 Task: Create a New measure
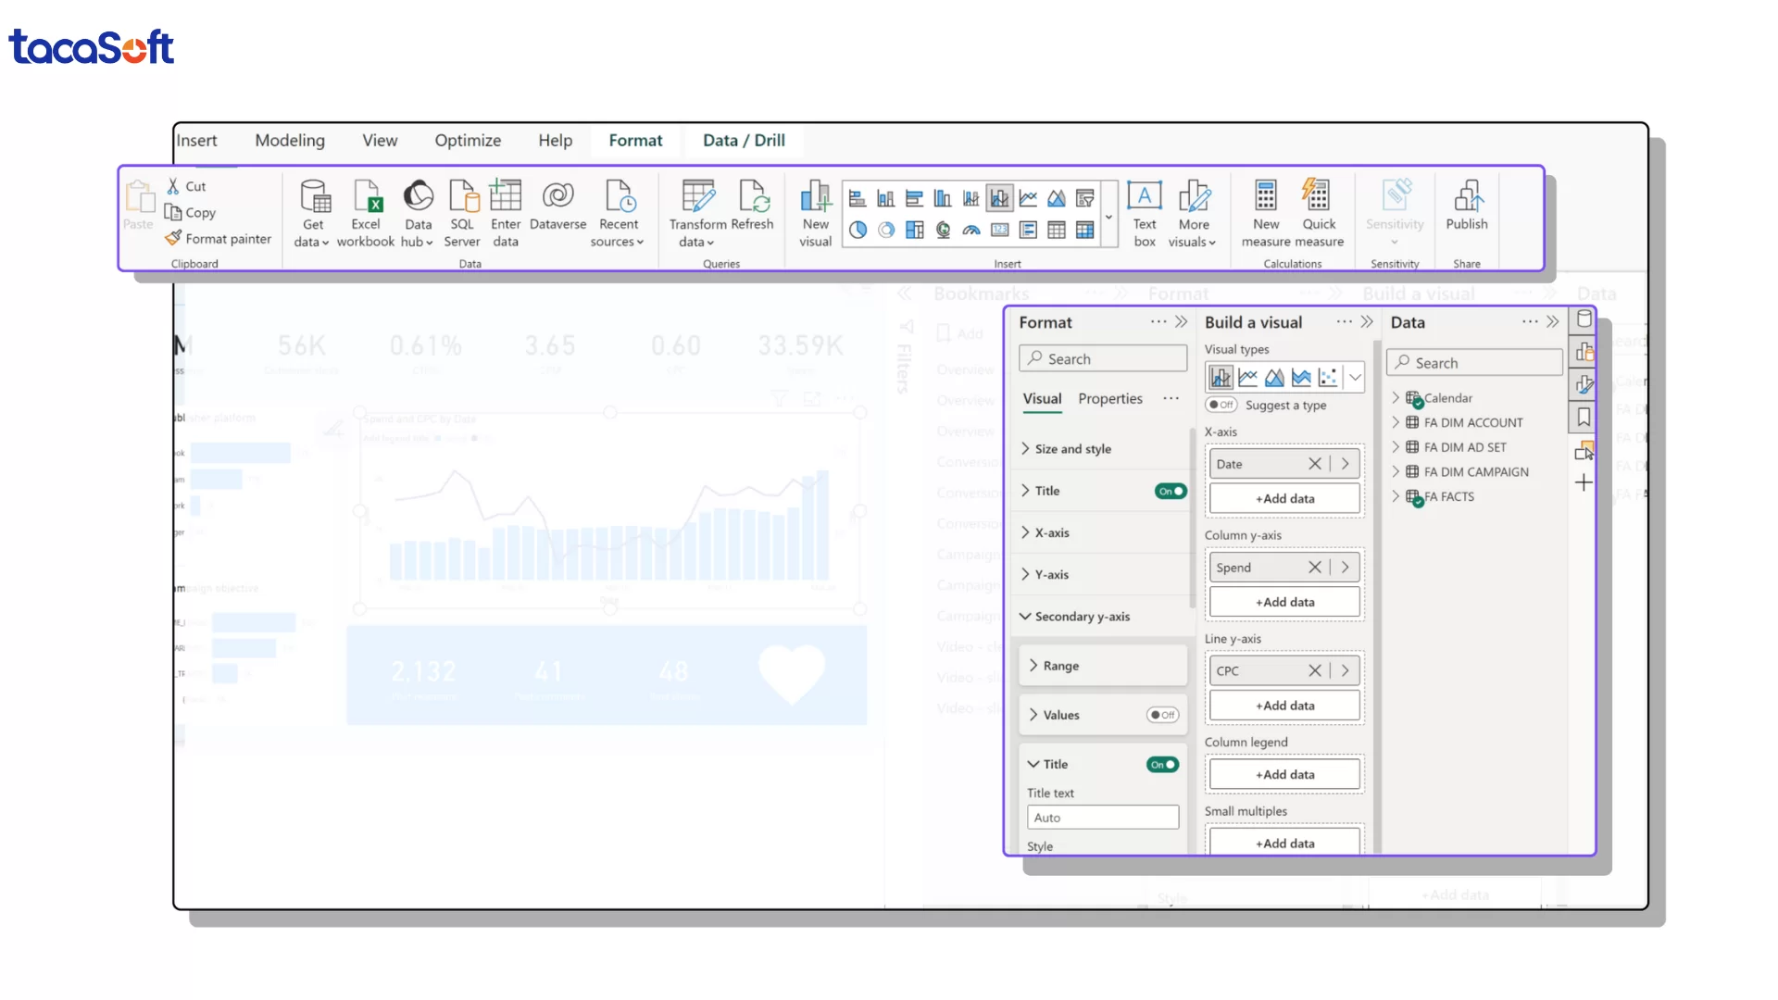[1265, 211]
